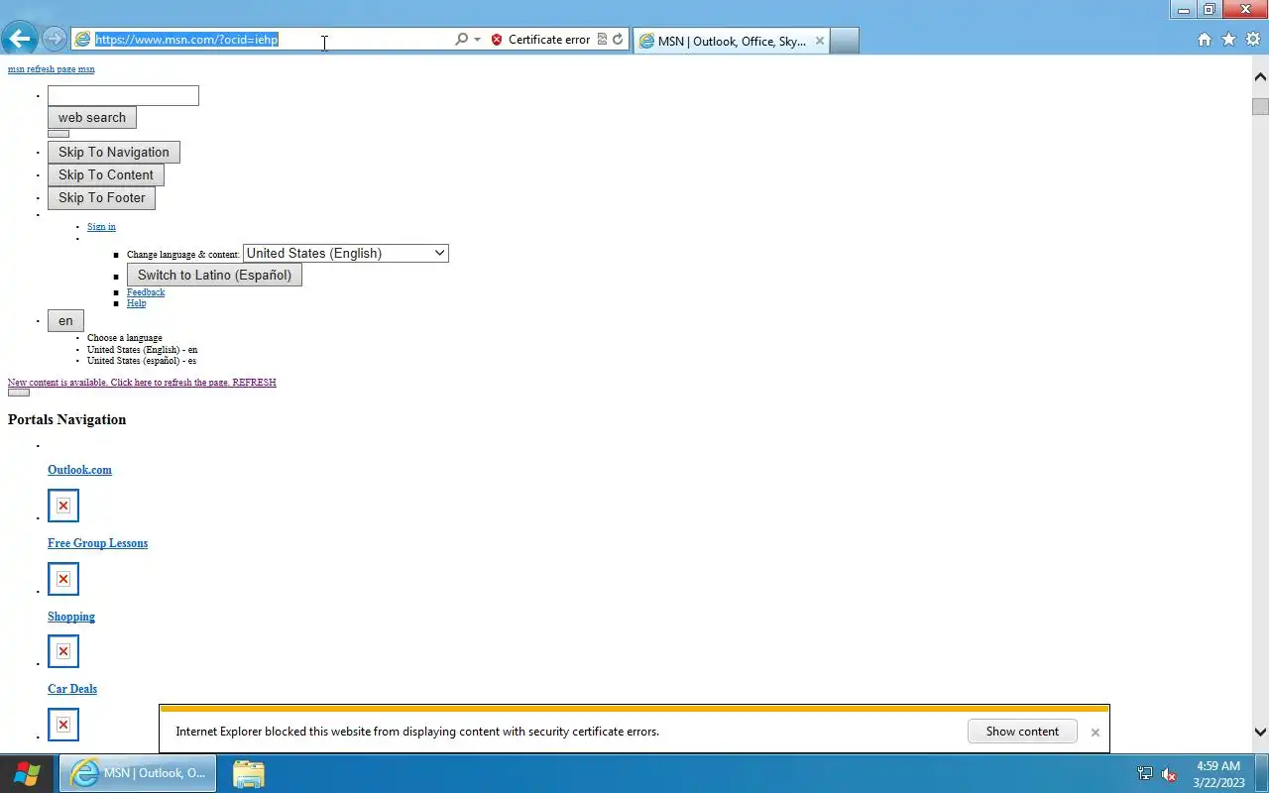Open the United States (English) language dropdown
Image resolution: width=1269 pixels, height=793 pixels.
click(x=346, y=254)
